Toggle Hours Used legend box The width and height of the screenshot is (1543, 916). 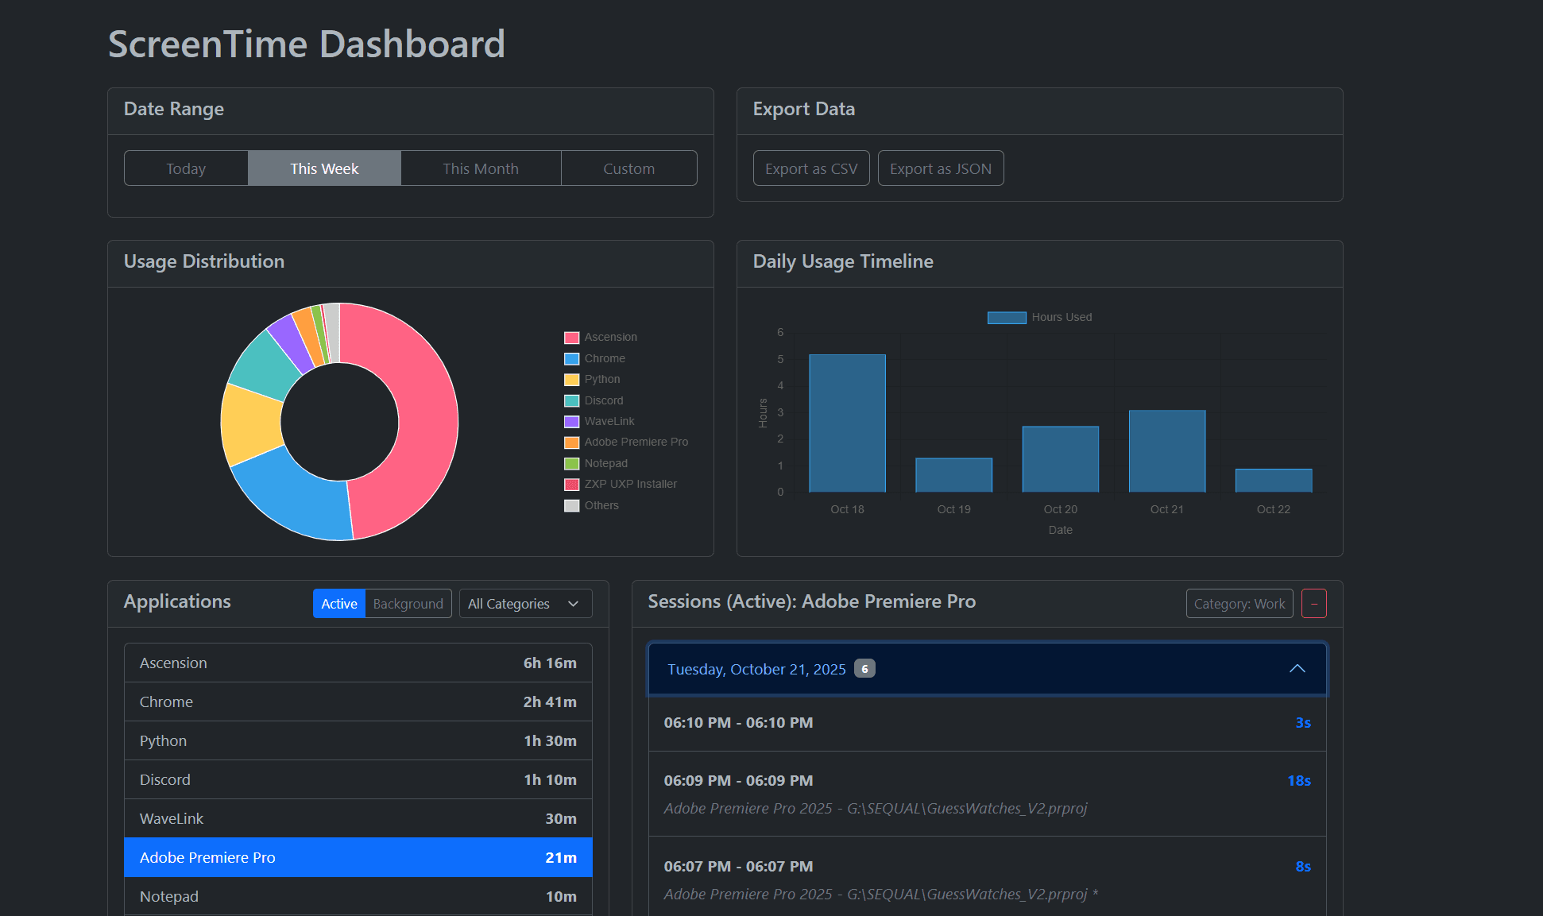point(1006,318)
